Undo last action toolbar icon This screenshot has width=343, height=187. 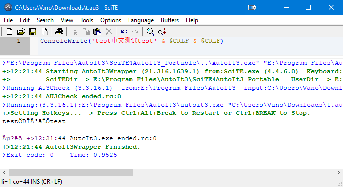coord(124,32)
